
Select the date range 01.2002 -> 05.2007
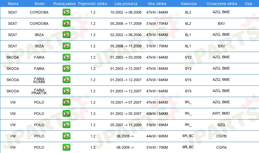126,114
